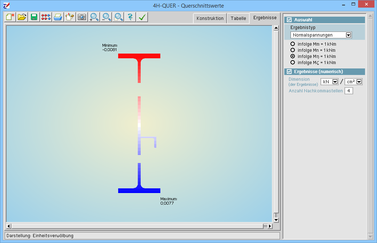
Task: Confirm with the green checkmark icon
Action: [142, 17]
